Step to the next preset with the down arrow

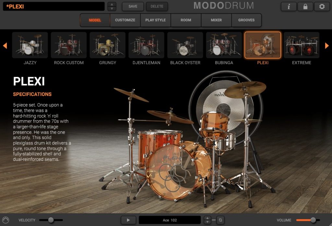[x=112, y=9]
